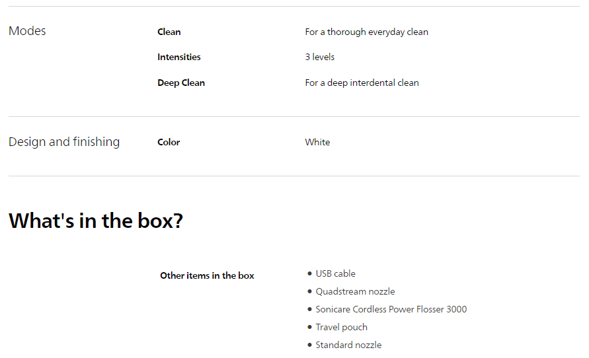Click the White color value
Image resolution: width=589 pixels, height=358 pixels.
pos(317,142)
